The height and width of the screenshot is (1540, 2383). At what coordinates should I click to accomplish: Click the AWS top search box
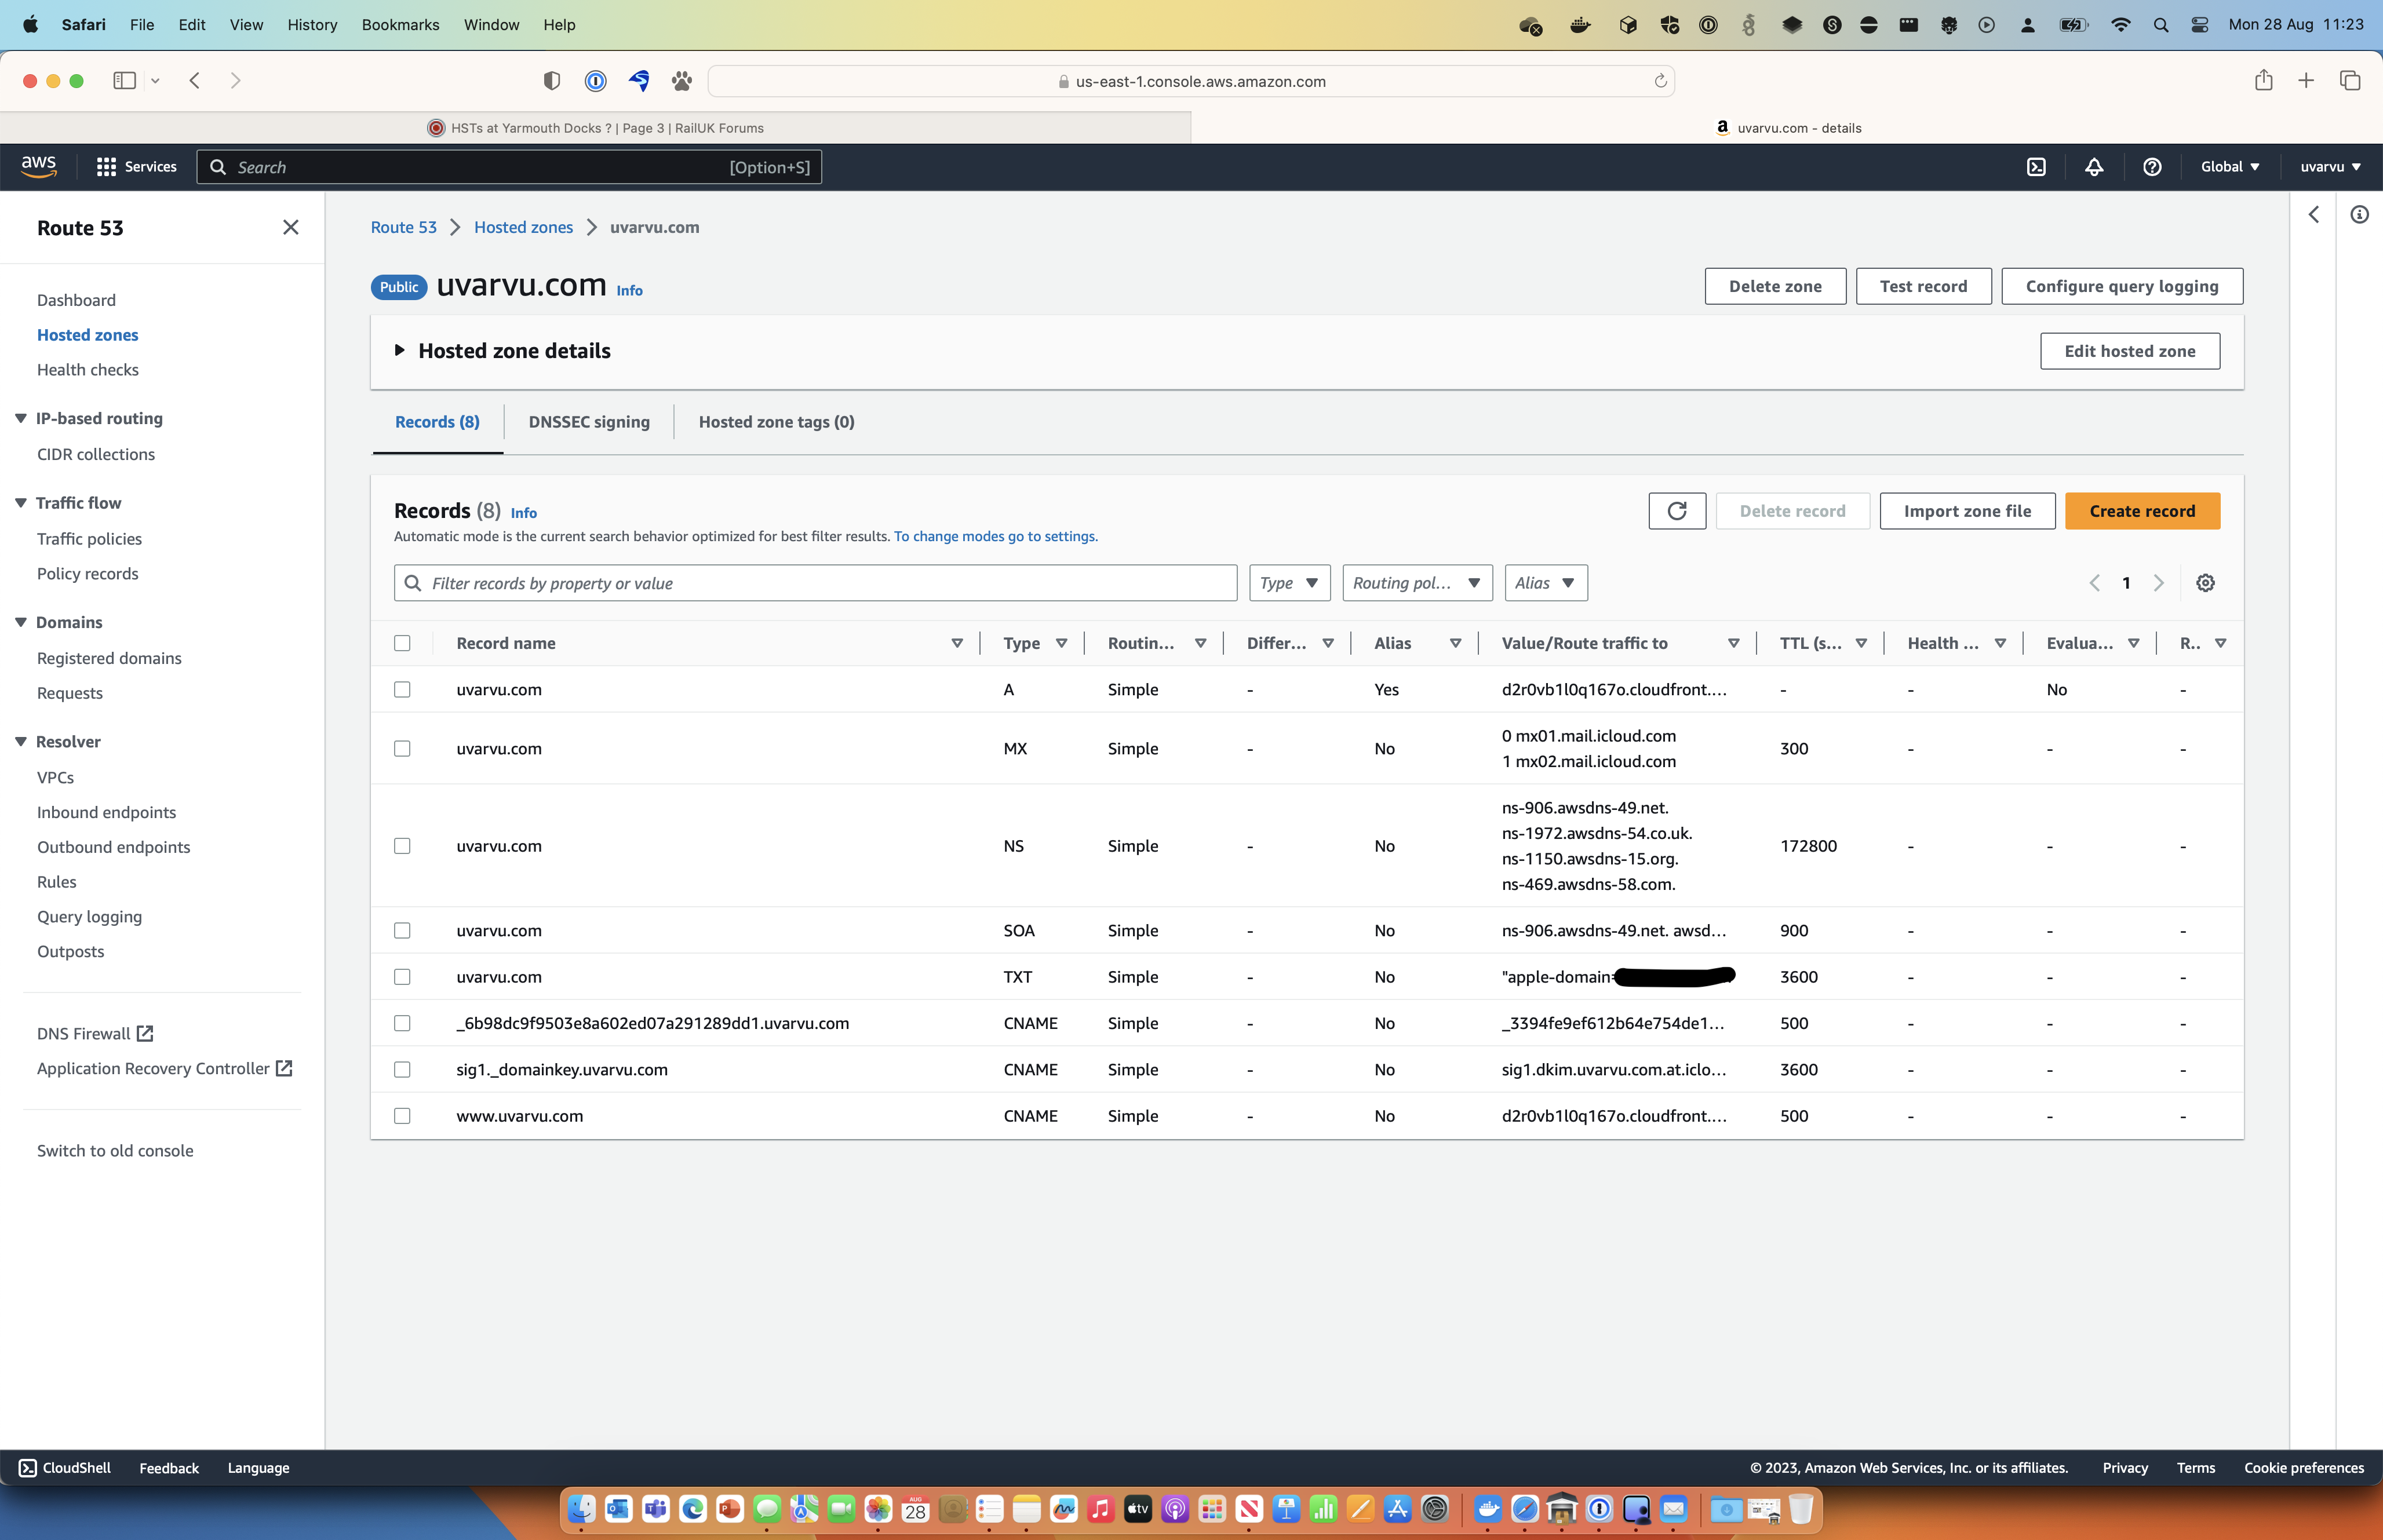click(x=509, y=167)
